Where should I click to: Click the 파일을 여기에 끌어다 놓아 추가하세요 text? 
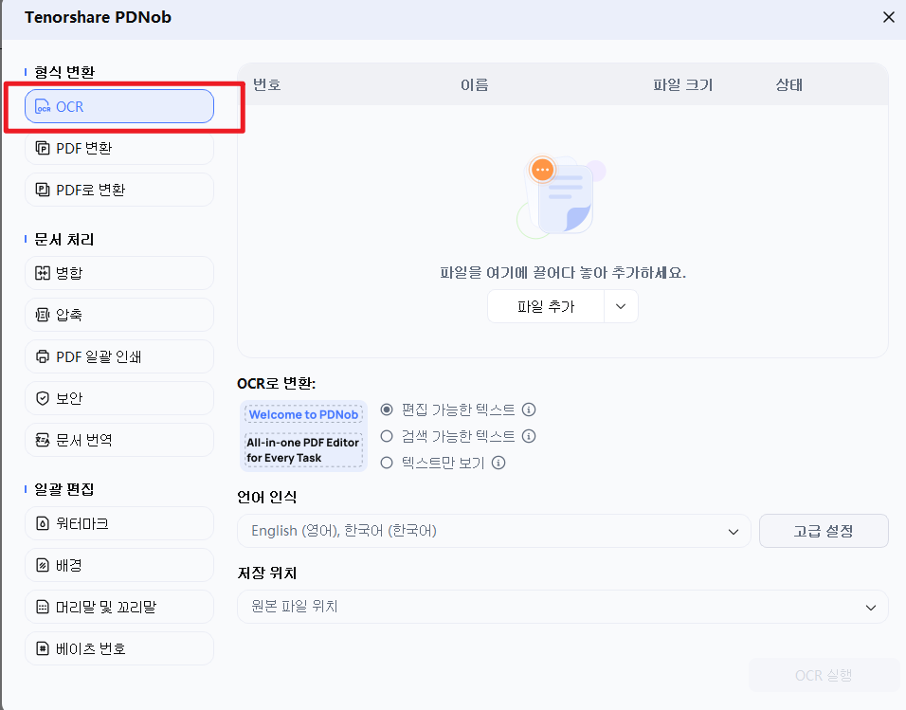pos(563,273)
